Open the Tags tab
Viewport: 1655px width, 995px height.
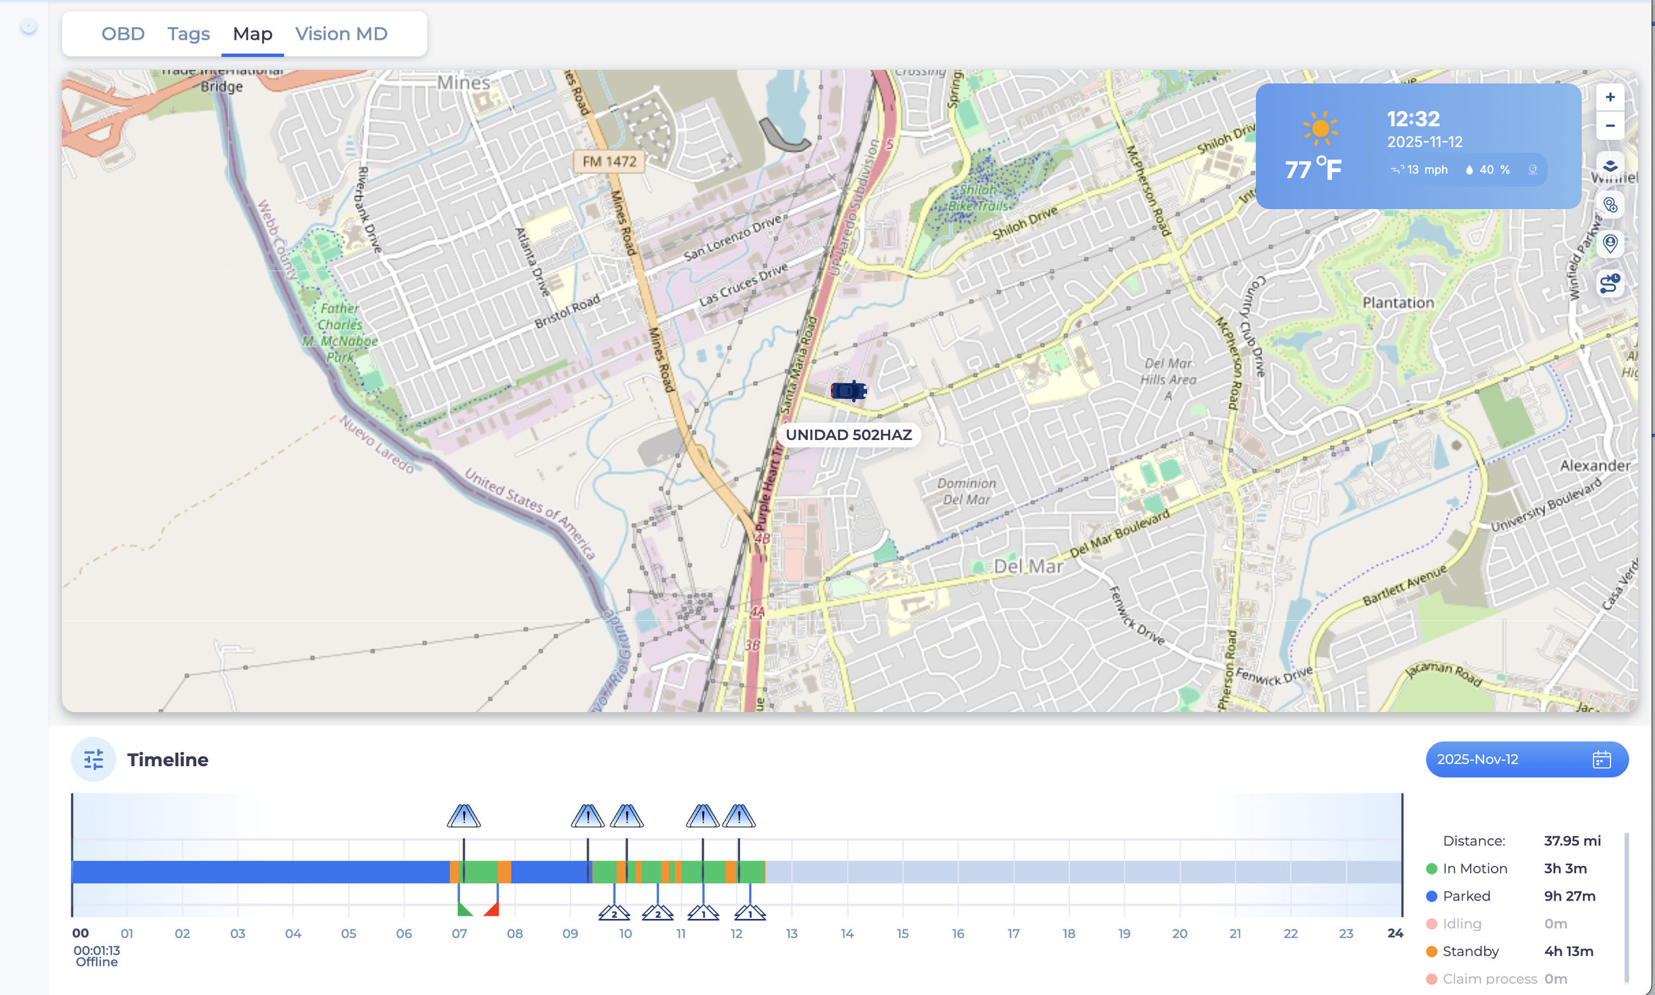pyautogui.click(x=189, y=34)
